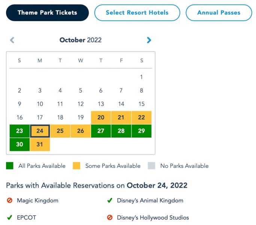Viewport: 256px width, 225px height.
Task: Switch to Select Resort Hotels tab
Action: tap(137, 13)
